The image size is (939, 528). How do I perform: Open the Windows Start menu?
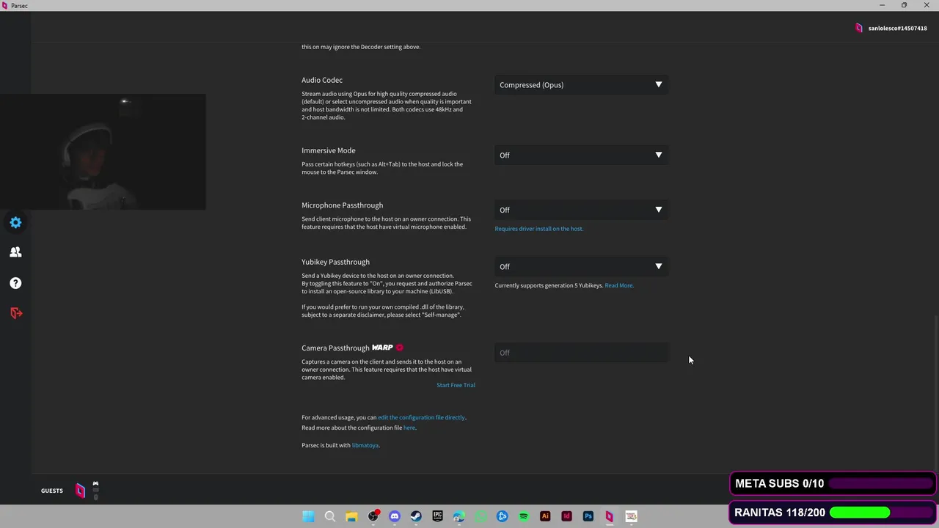click(308, 516)
